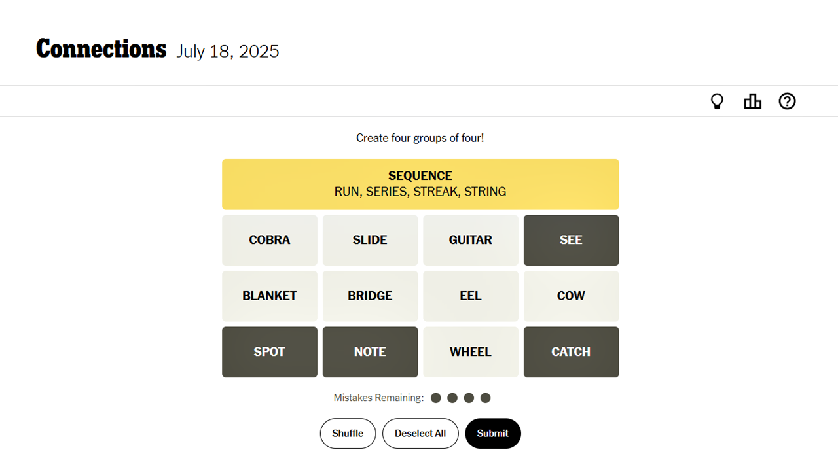Open the hint lightbulb icon
The height and width of the screenshot is (471, 838).
717,101
